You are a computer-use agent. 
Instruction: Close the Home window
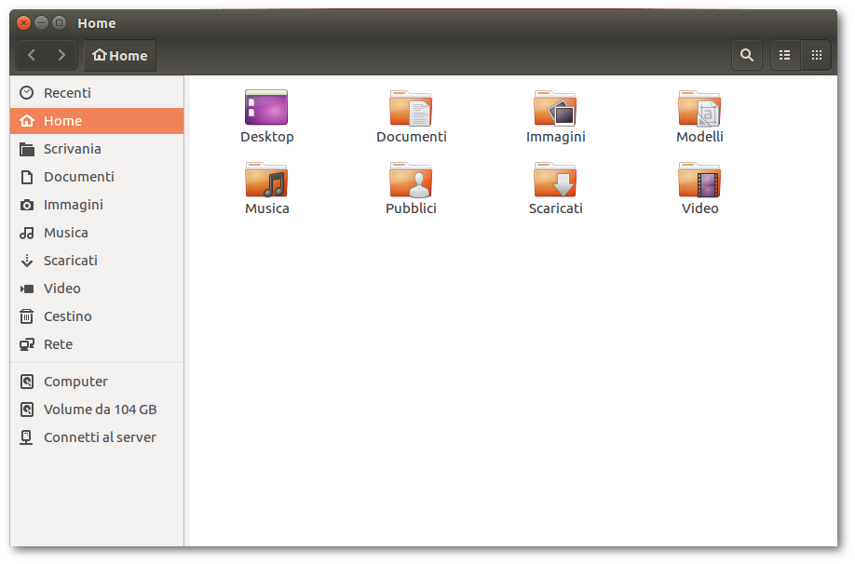point(23,23)
